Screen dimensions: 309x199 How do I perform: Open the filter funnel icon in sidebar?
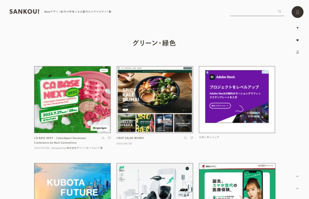coord(297,28)
